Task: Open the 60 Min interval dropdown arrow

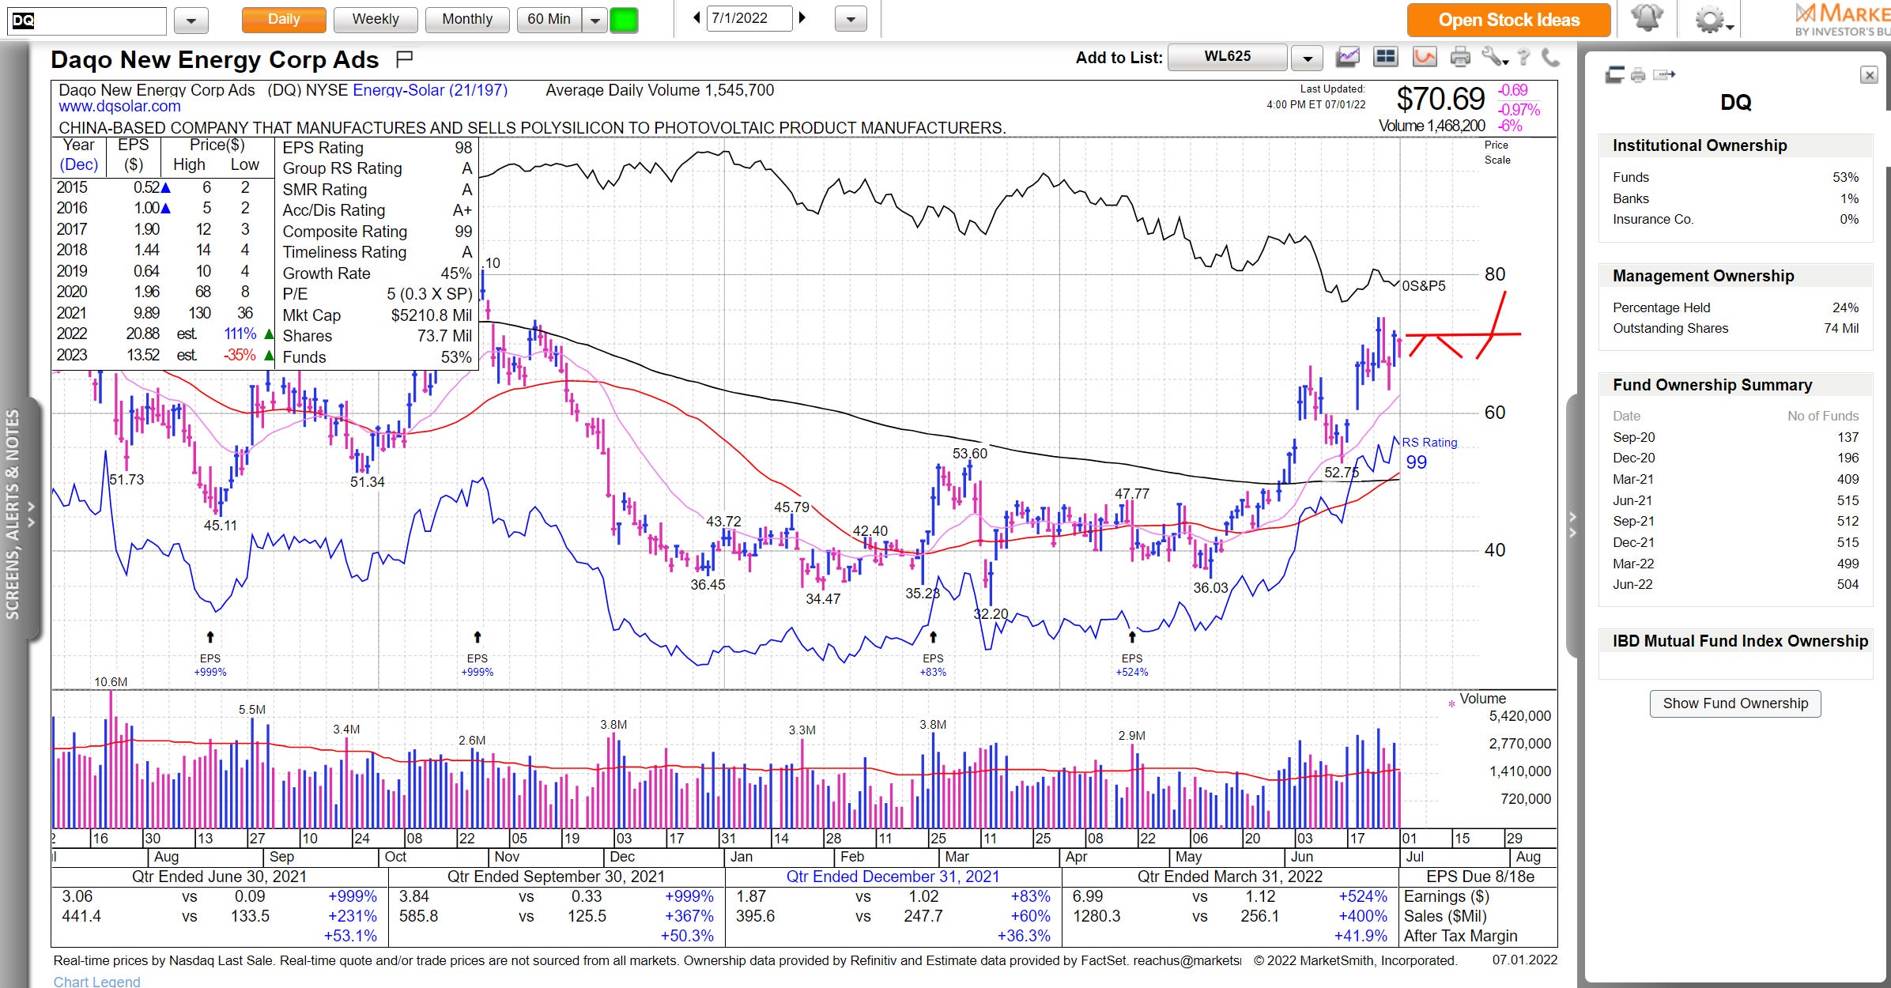Action: coord(594,21)
